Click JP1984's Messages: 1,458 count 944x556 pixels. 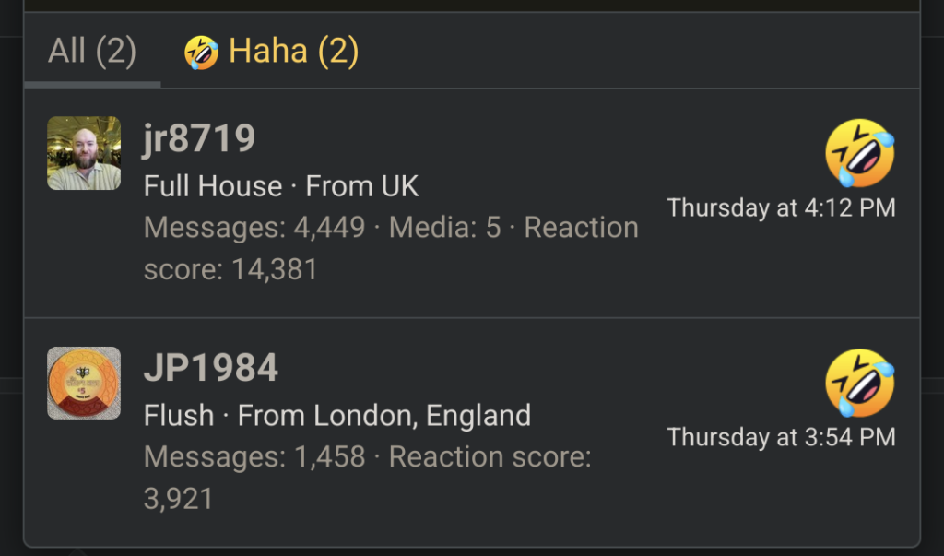254,457
